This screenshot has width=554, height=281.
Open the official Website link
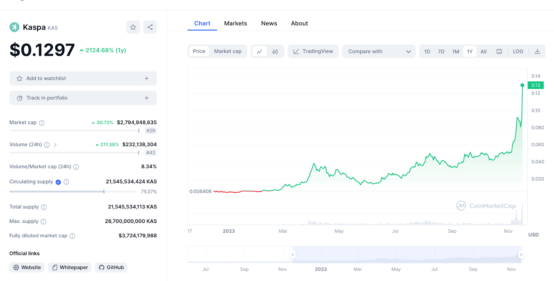click(27, 268)
